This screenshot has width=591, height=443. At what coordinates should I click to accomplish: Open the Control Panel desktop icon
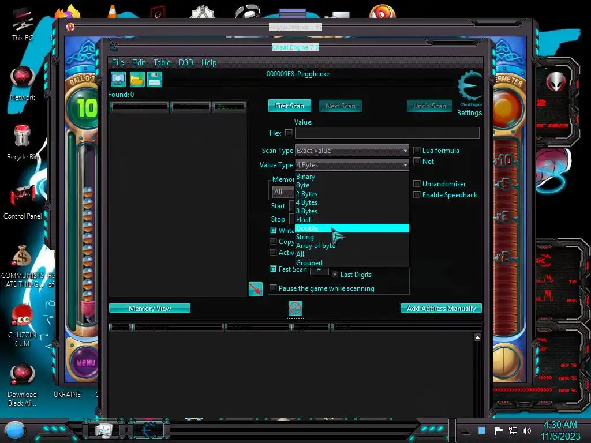pos(23,202)
